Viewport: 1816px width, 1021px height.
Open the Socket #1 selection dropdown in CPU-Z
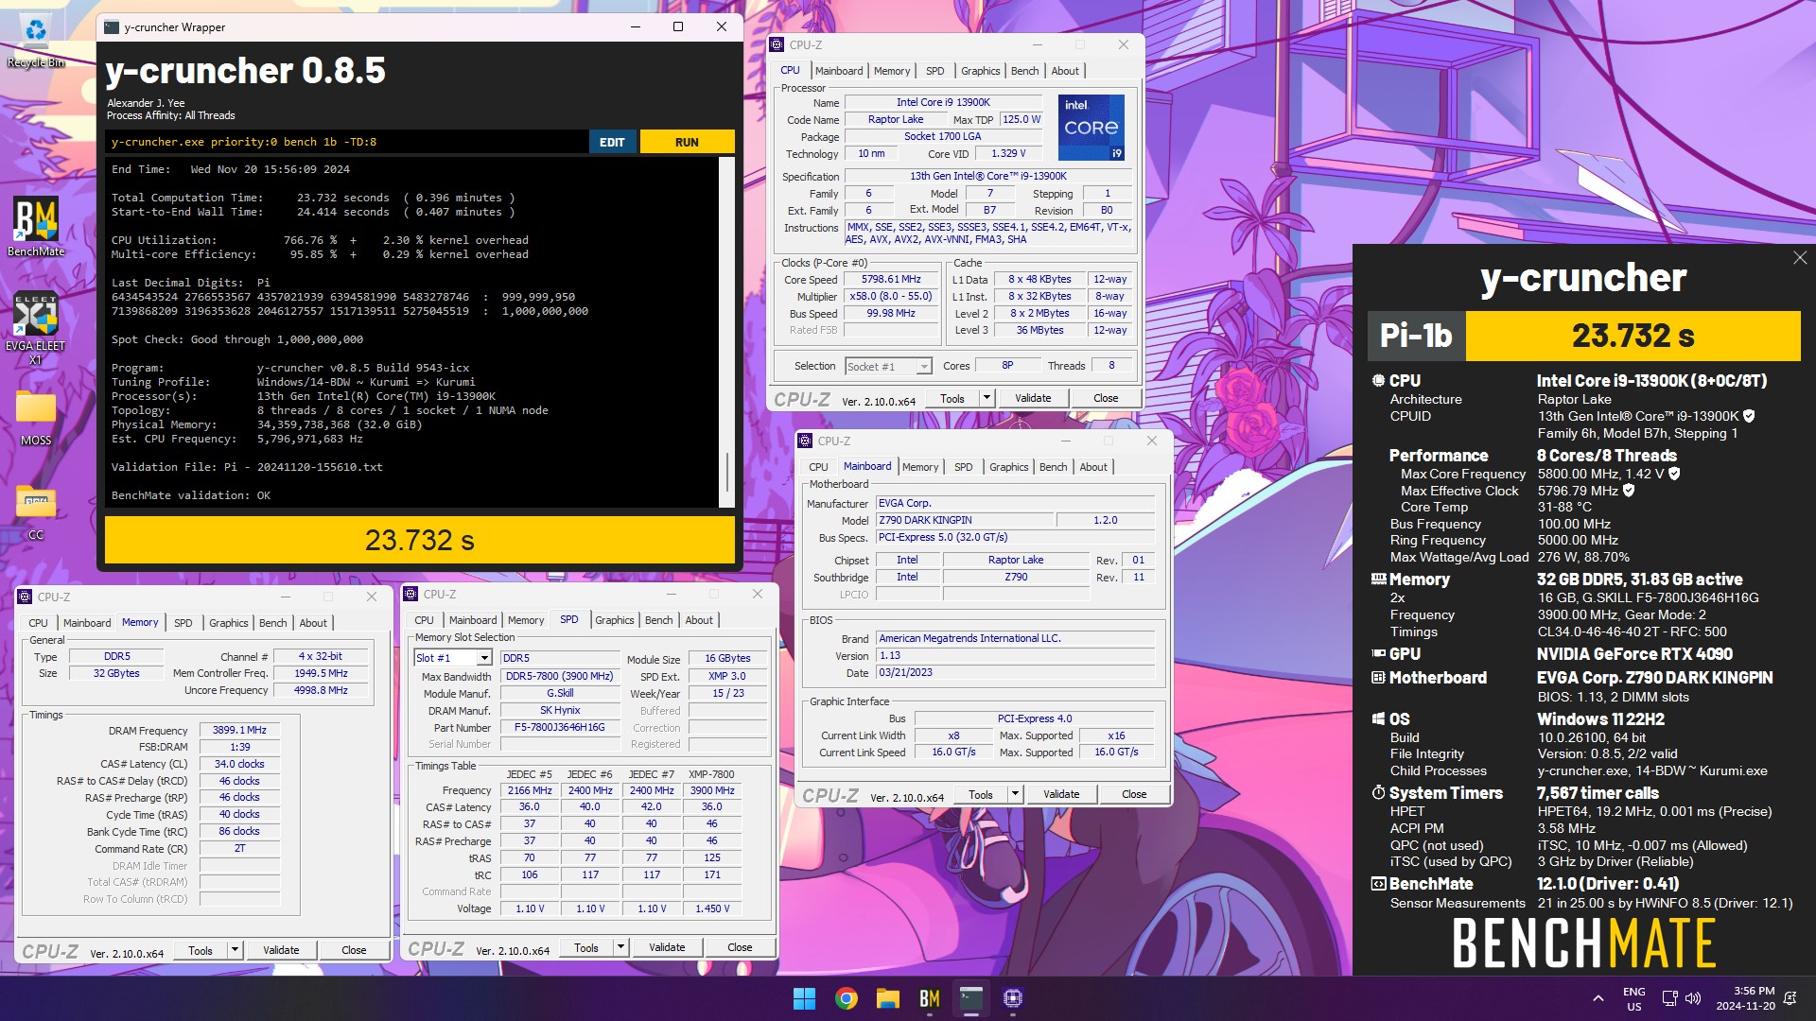[888, 366]
